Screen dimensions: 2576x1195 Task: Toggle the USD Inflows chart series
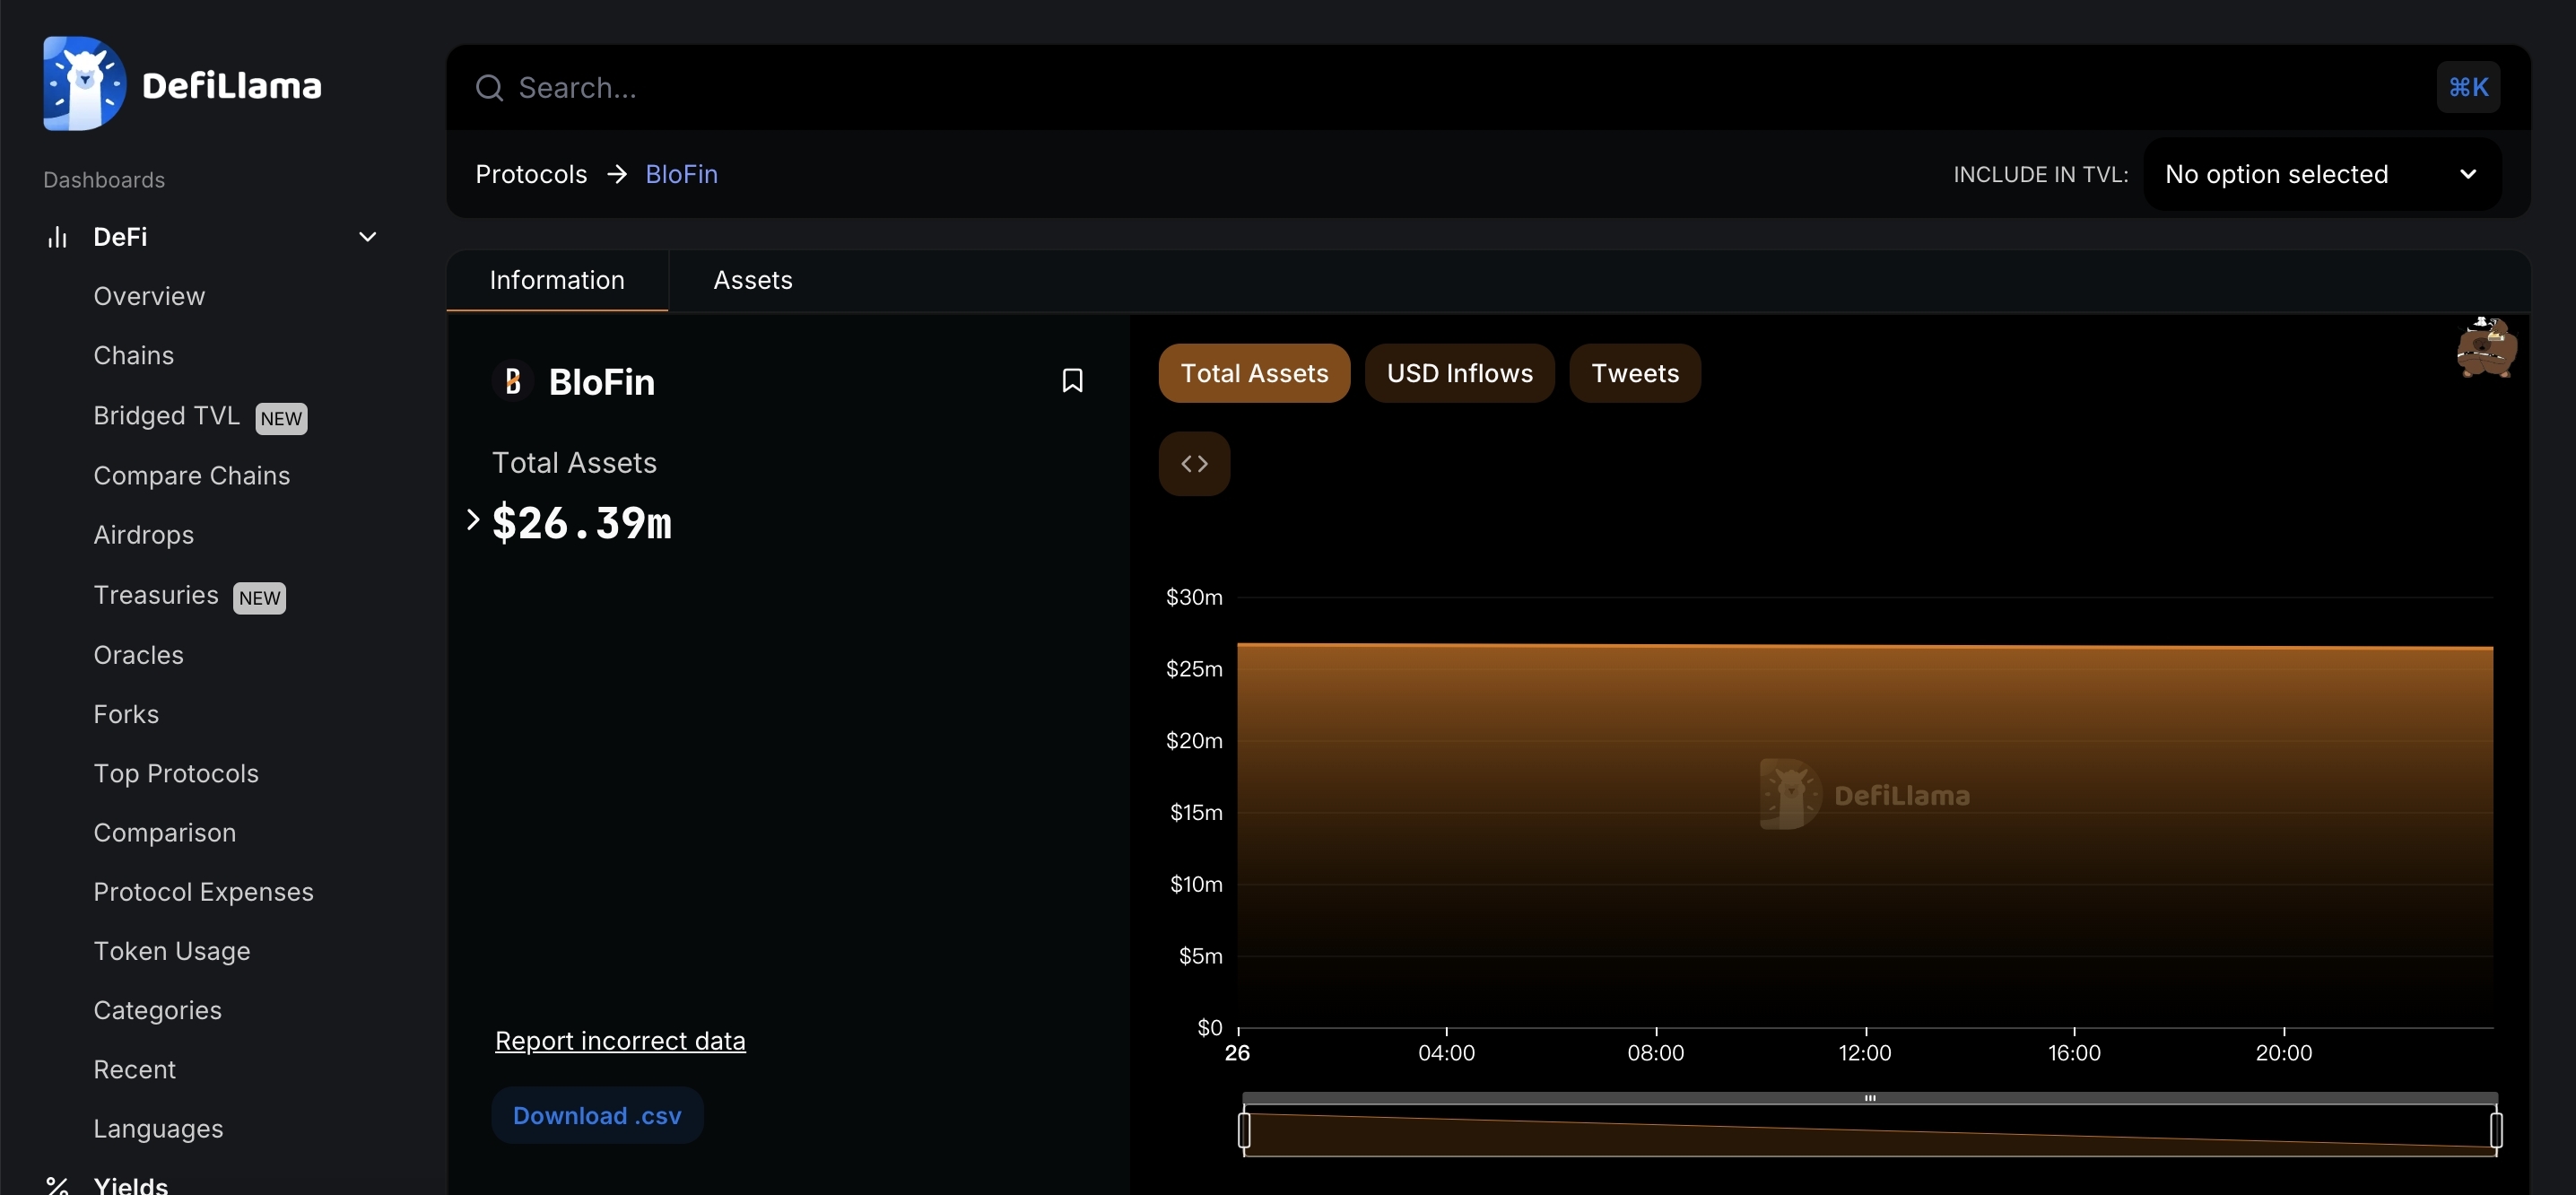tap(1459, 373)
